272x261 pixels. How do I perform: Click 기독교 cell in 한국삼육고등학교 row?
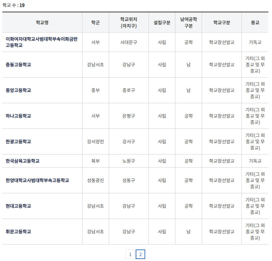[x=255, y=161]
